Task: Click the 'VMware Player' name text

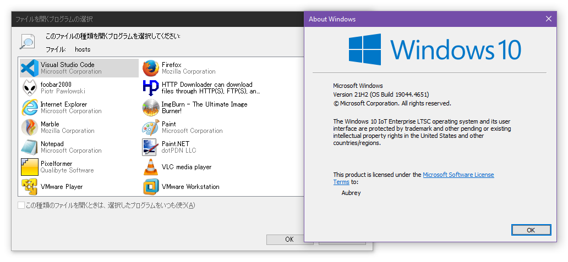Action: [x=62, y=186]
